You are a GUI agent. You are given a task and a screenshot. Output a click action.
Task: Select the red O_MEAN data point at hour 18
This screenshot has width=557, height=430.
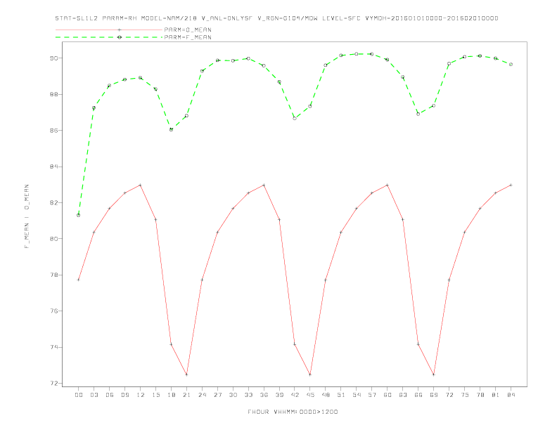171,344
